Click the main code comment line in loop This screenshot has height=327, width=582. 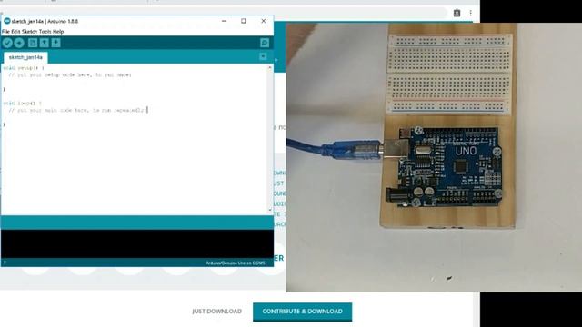[77, 111]
